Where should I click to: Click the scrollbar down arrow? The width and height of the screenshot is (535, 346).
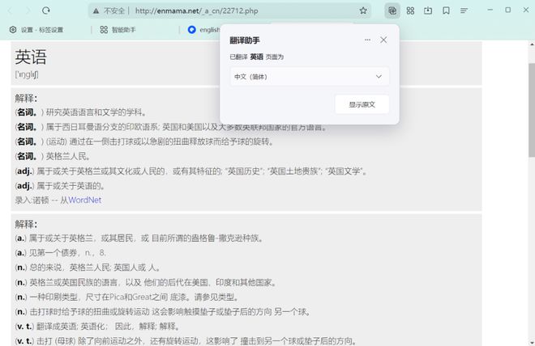[532, 343]
